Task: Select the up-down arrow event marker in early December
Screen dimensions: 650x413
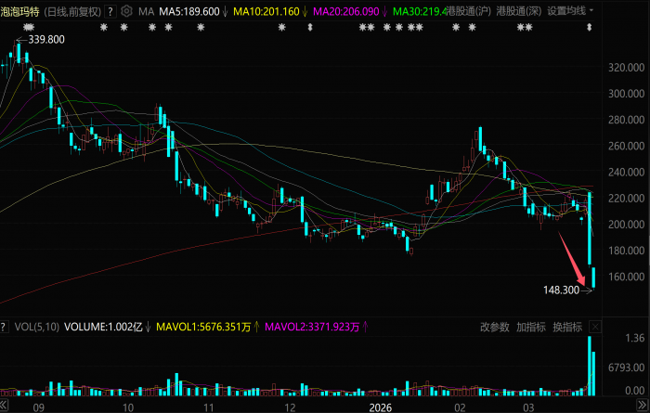Action: [x=309, y=28]
